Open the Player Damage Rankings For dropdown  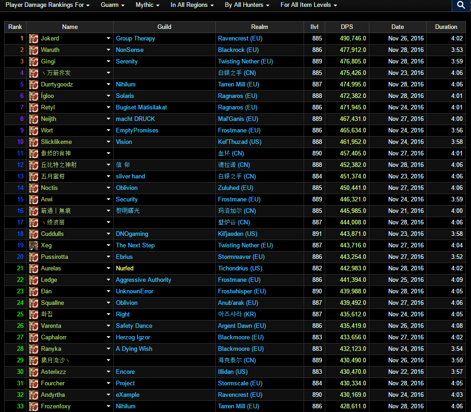click(47, 5)
